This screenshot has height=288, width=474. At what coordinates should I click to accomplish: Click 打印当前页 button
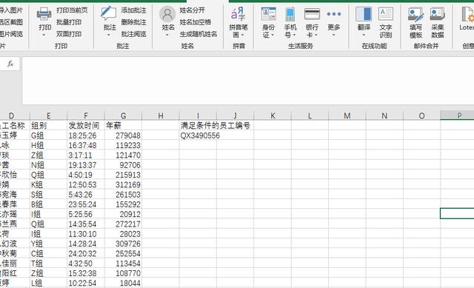[72, 10]
